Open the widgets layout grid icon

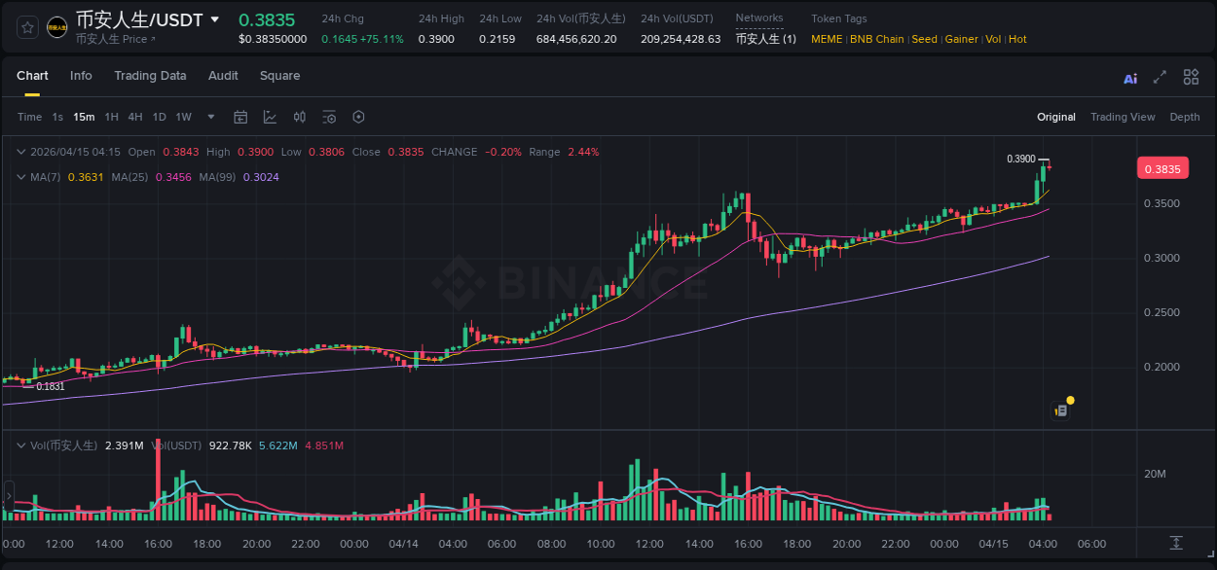tap(1191, 77)
